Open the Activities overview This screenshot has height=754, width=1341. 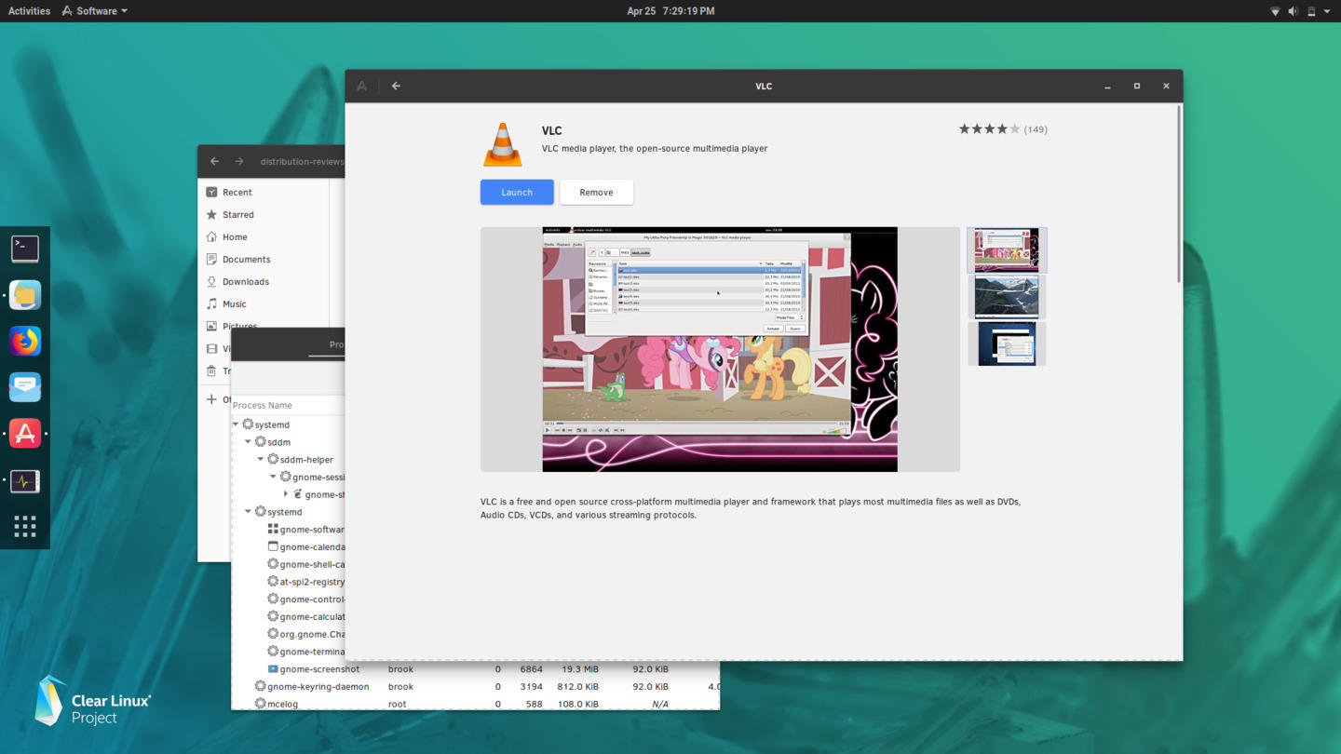click(29, 11)
